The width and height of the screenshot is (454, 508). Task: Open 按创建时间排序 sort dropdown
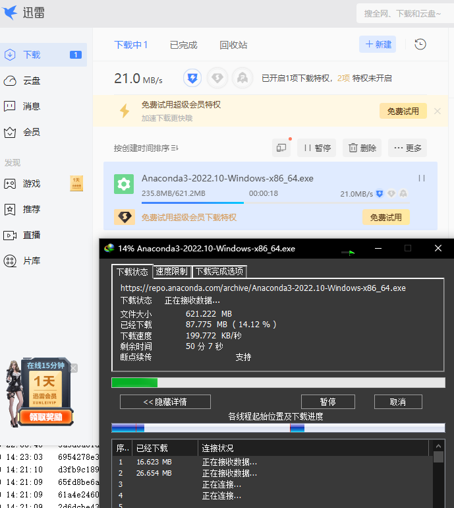(x=146, y=148)
